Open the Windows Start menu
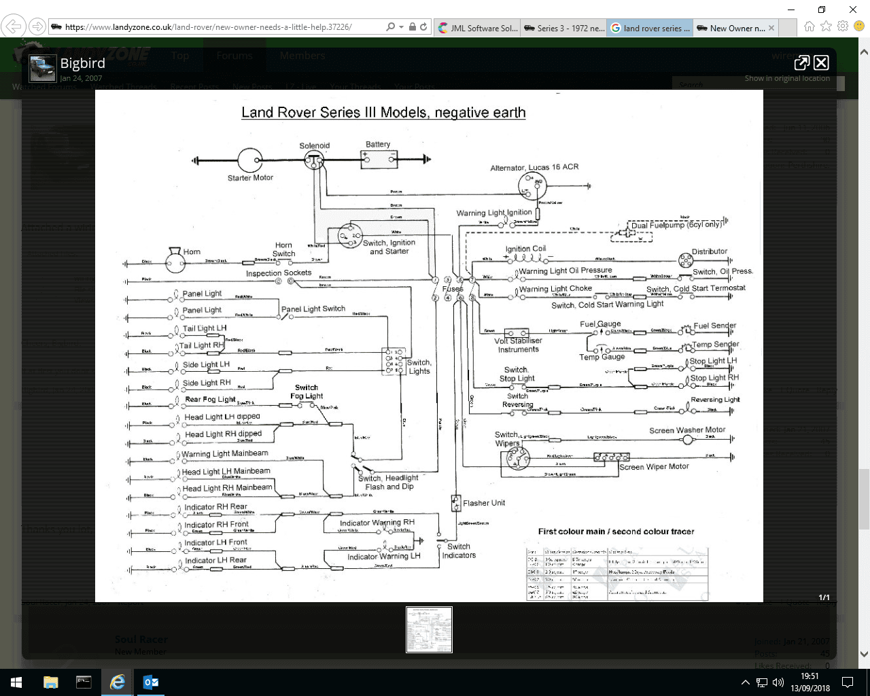 pyautogui.click(x=16, y=682)
